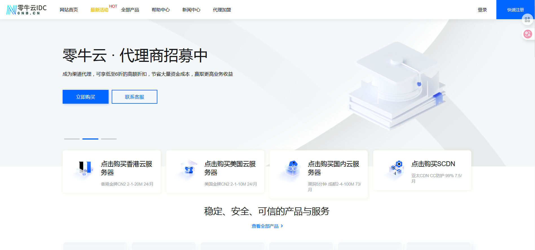Click the 零牛云IDC logo
The width and height of the screenshot is (535, 250).
click(27, 10)
